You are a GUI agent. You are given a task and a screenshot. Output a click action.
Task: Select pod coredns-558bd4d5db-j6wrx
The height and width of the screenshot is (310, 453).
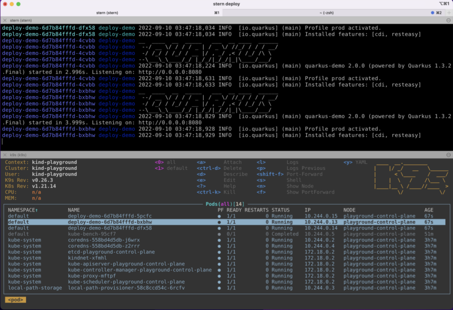(x=226, y=240)
